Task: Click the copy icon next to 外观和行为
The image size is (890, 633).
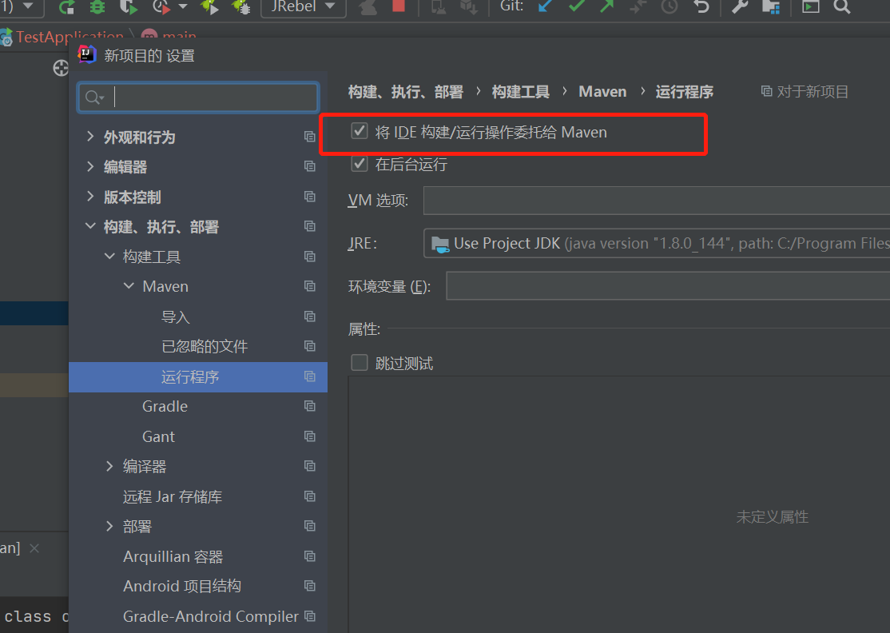Action: point(310,136)
